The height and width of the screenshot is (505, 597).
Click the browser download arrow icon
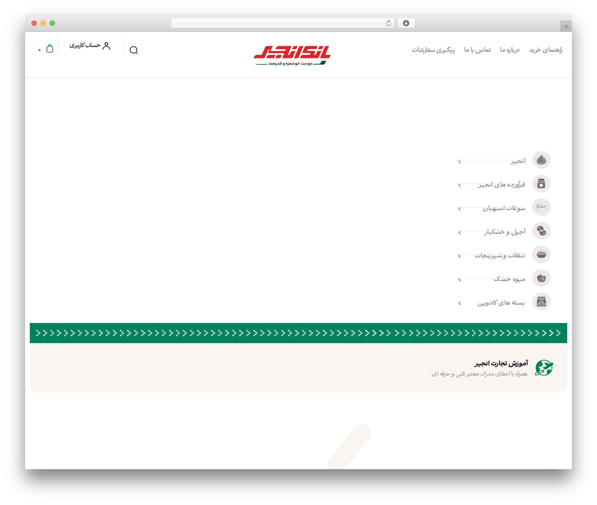click(406, 23)
